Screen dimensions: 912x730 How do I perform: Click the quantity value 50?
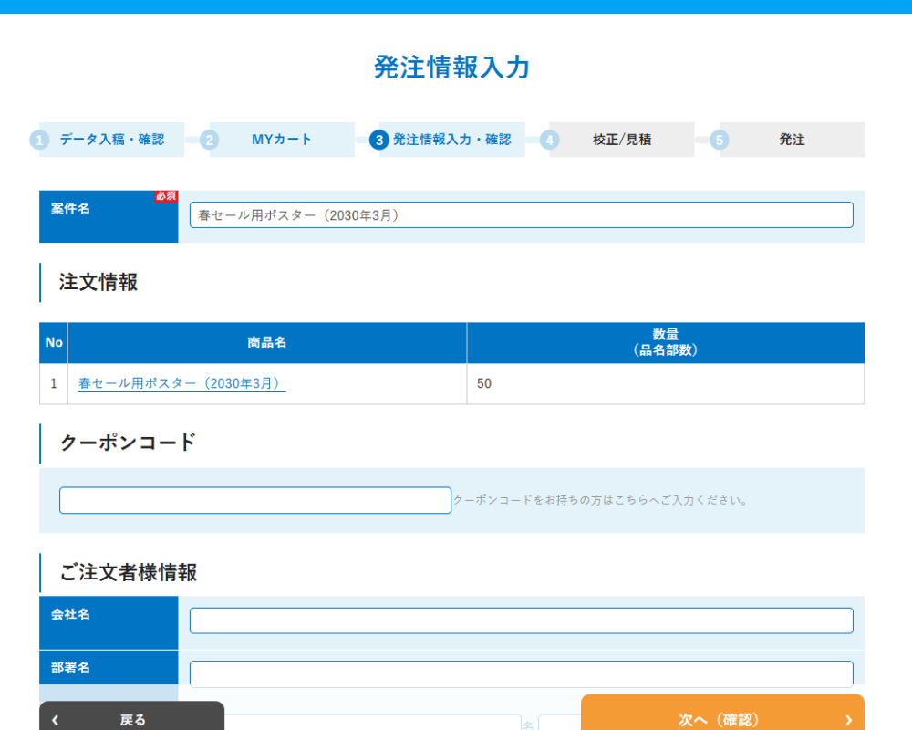[x=484, y=383]
